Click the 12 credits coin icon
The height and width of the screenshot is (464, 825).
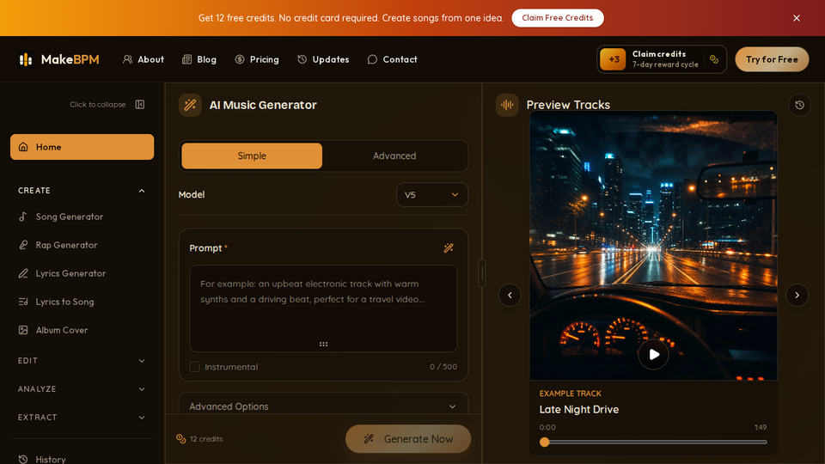[x=181, y=439]
